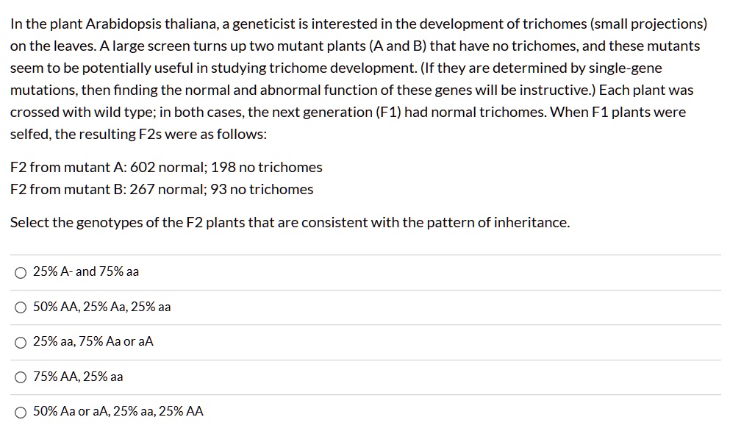Click the "F2 from mutant A" result line
This screenshot has height=431, width=730.
coord(166,167)
